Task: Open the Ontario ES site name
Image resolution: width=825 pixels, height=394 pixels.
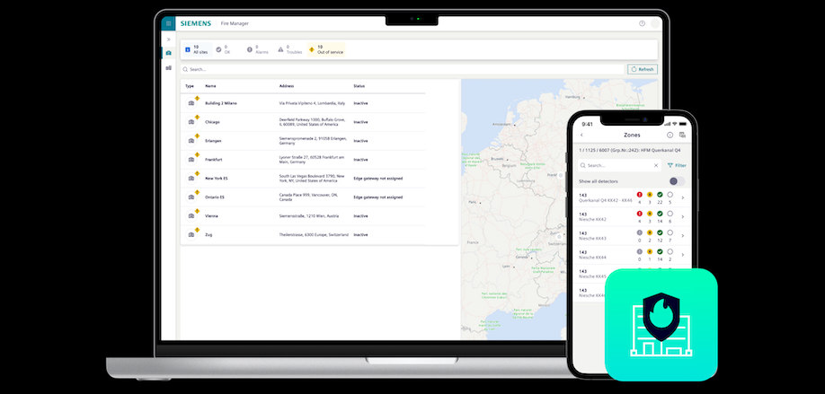Action: pos(215,197)
